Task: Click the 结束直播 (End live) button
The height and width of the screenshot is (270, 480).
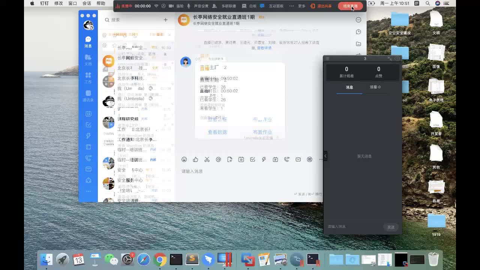Action: (350, 6)
